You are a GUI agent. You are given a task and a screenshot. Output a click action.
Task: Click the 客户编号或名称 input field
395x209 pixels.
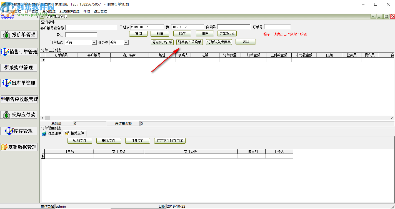pos(91,28)
